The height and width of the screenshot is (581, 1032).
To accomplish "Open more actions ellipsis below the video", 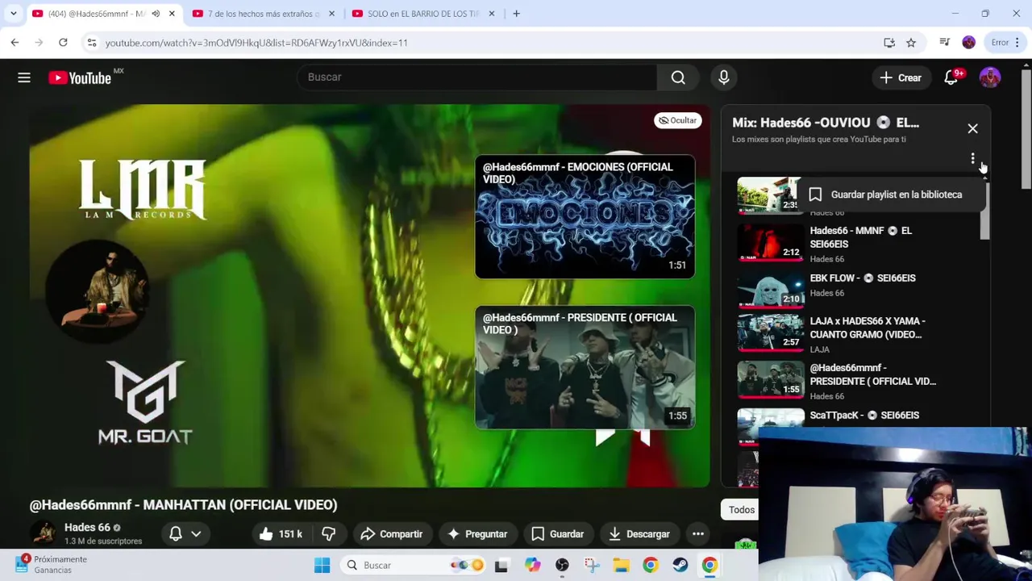I will click(698, 534).
